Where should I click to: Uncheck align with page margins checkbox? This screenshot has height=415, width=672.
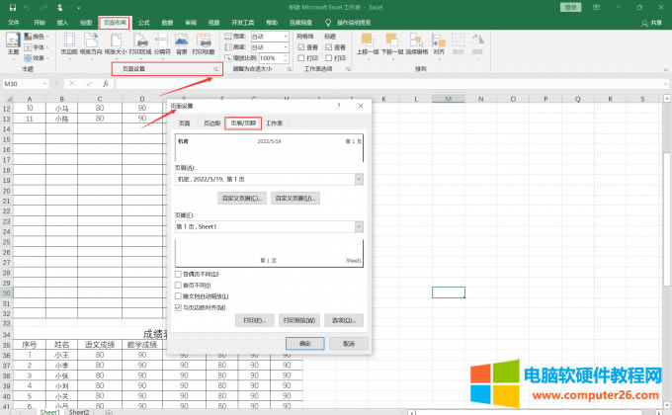click(x=178, y=307)
